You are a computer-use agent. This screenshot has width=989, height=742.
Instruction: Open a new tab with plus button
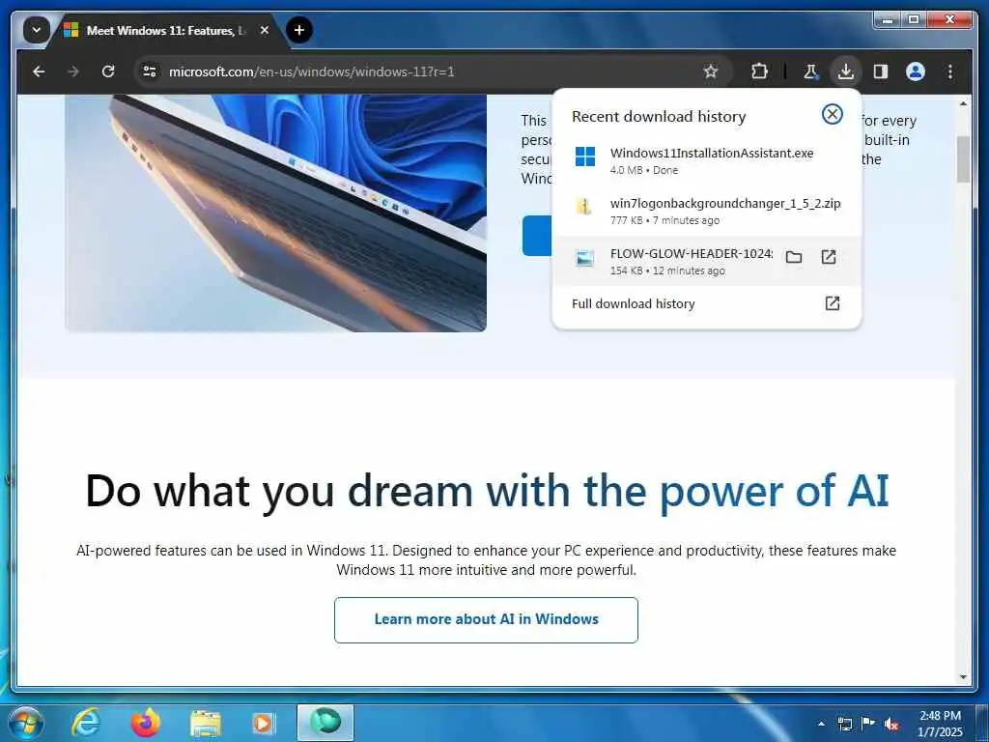click(299, 30)
